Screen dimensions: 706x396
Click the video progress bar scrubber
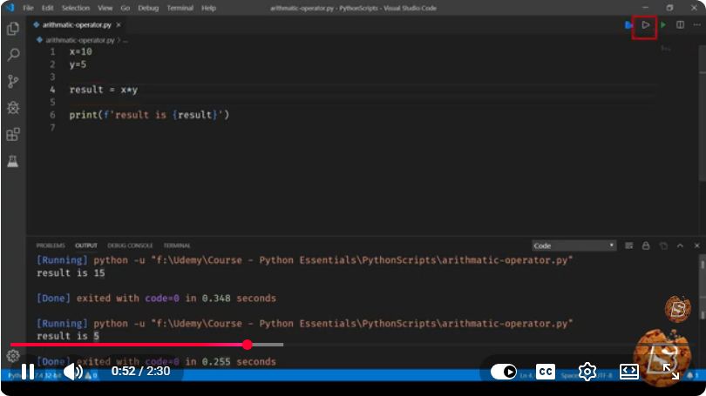point(248,345)
